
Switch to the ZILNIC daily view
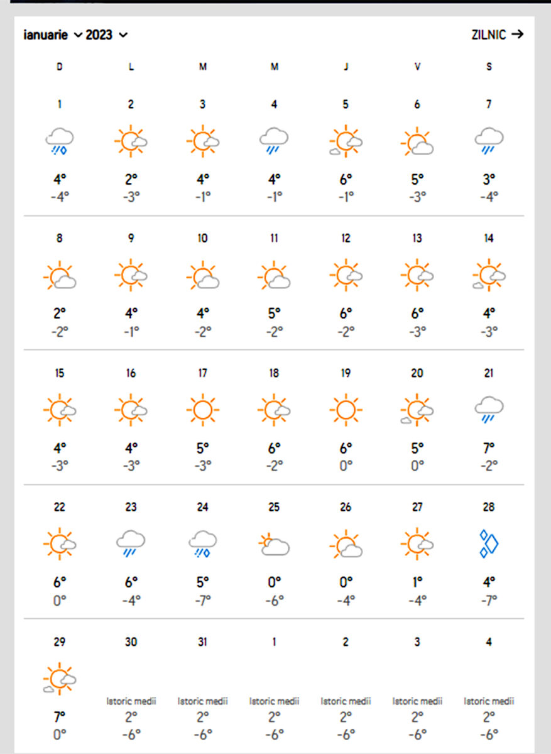tap(497, 35)
